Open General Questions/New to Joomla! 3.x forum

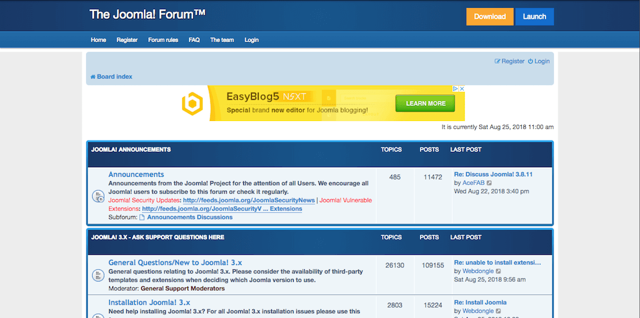tap(175, 263)
